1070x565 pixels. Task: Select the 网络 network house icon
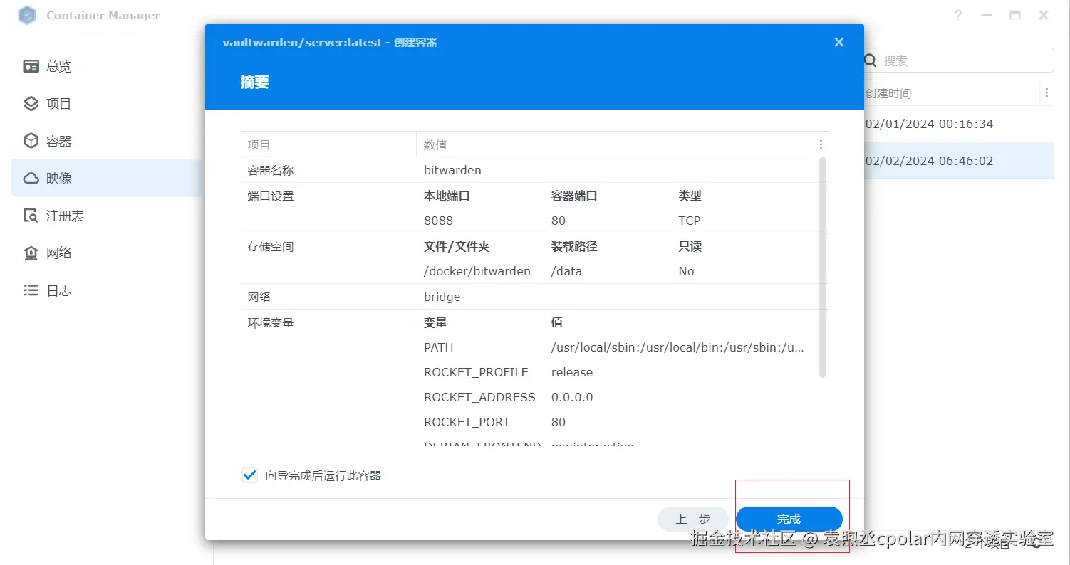point(31,253)
